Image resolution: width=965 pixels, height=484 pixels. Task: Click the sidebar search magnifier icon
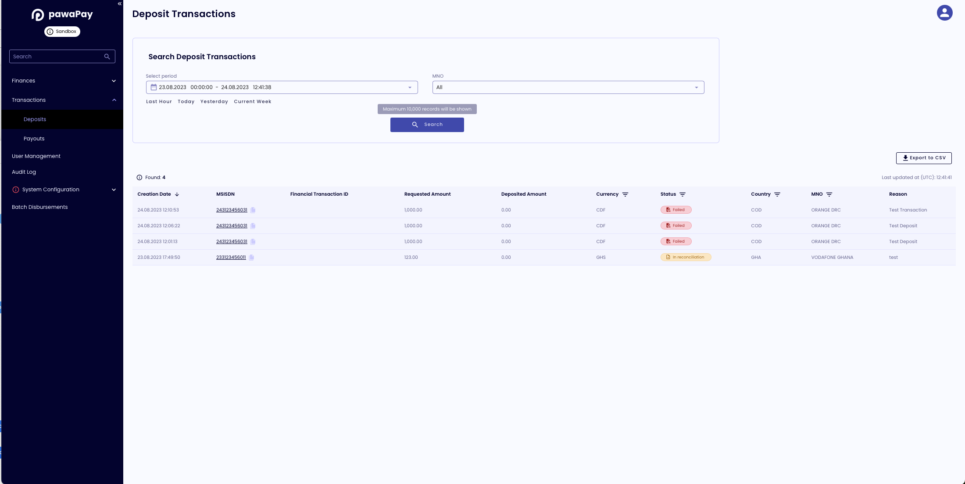(107, 57)
